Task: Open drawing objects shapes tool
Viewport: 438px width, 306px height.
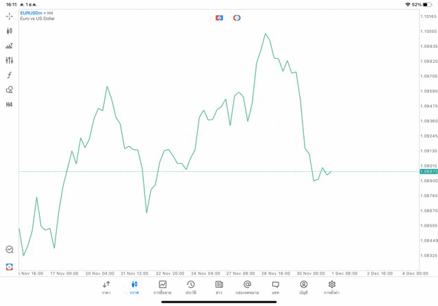Action: (10, 90)
